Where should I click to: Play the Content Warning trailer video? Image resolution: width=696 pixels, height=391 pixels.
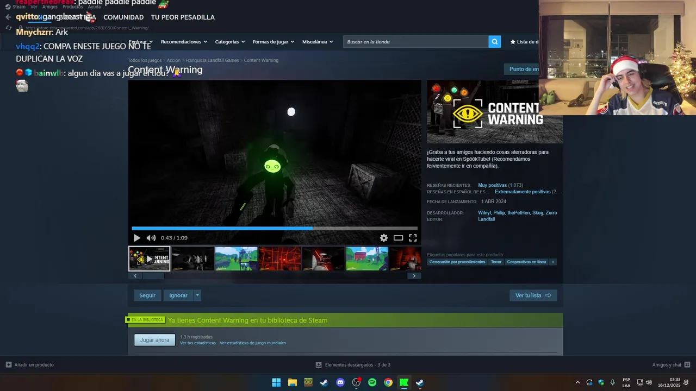136,238
